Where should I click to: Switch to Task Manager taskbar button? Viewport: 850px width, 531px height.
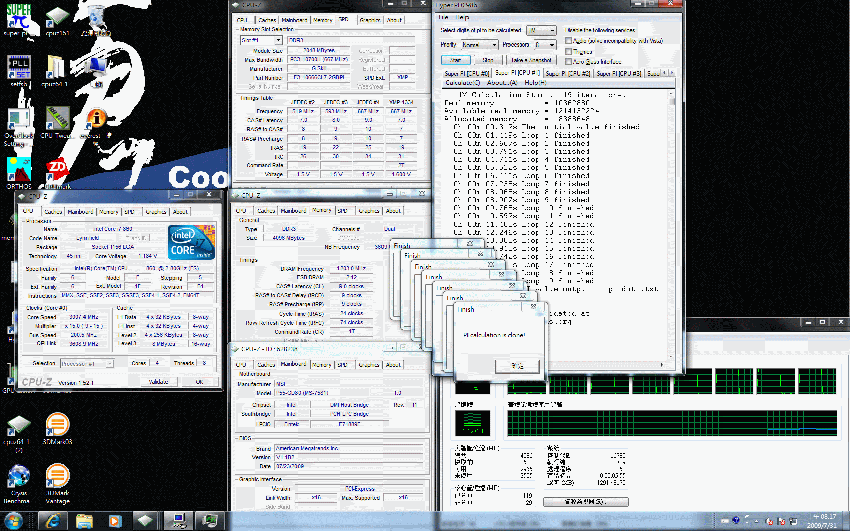click(210, 521)
